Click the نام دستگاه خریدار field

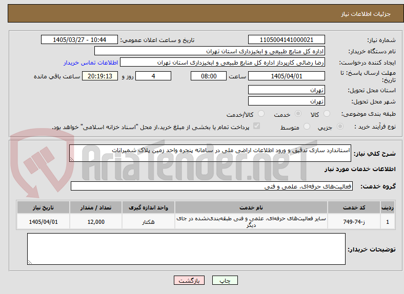210,51
